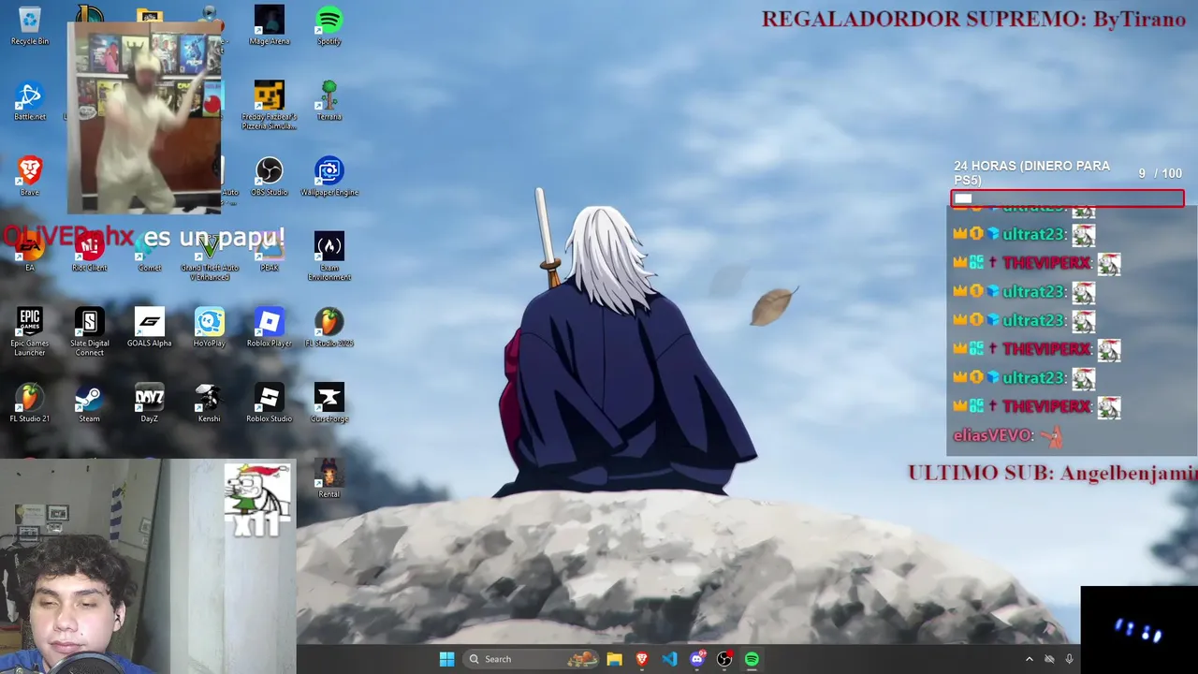Screen dimensions: 1198x674
Task: Launch the PEAK desktop shortcut
Action: [270, 253]
